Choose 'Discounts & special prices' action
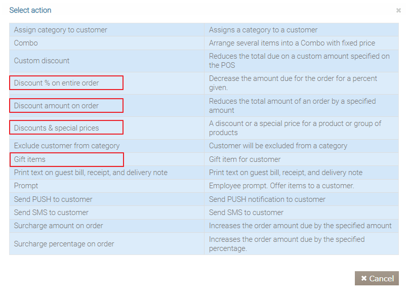 coord(57,128)
